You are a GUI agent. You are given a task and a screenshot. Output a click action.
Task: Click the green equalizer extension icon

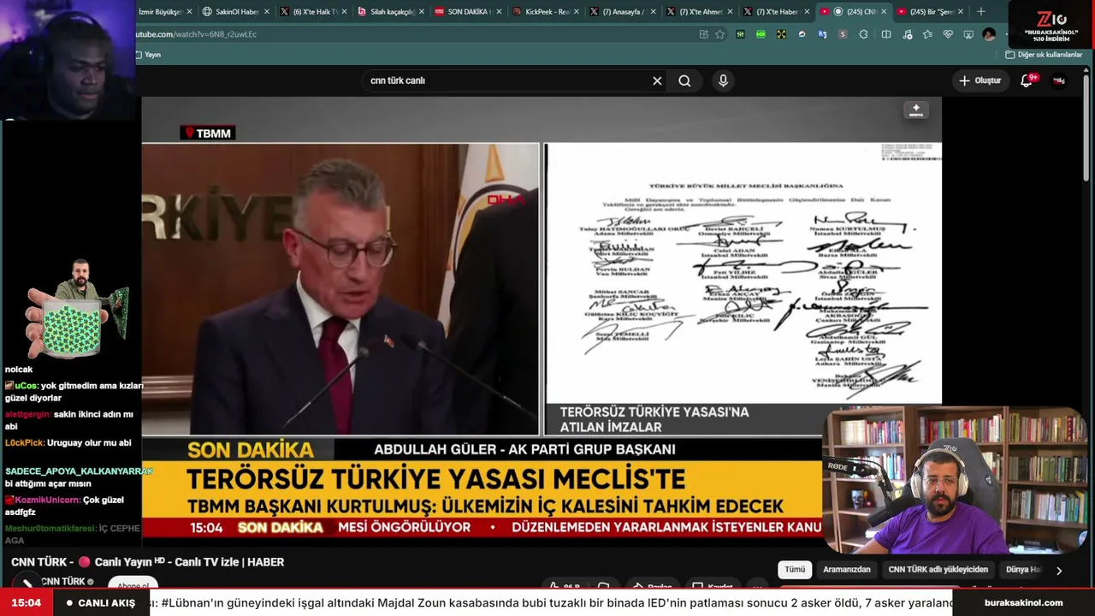point(740,34)
